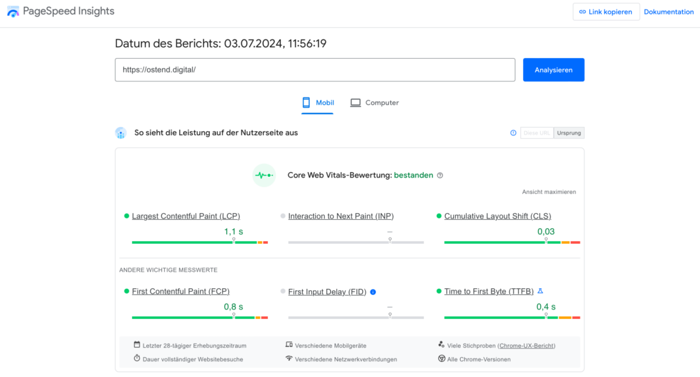
Task: Switch to the Computer tab
Action: [x=375, y=103]
